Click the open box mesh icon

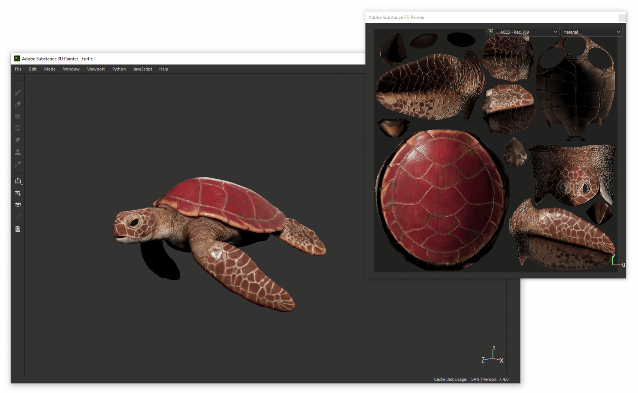[x=18, y=205]
